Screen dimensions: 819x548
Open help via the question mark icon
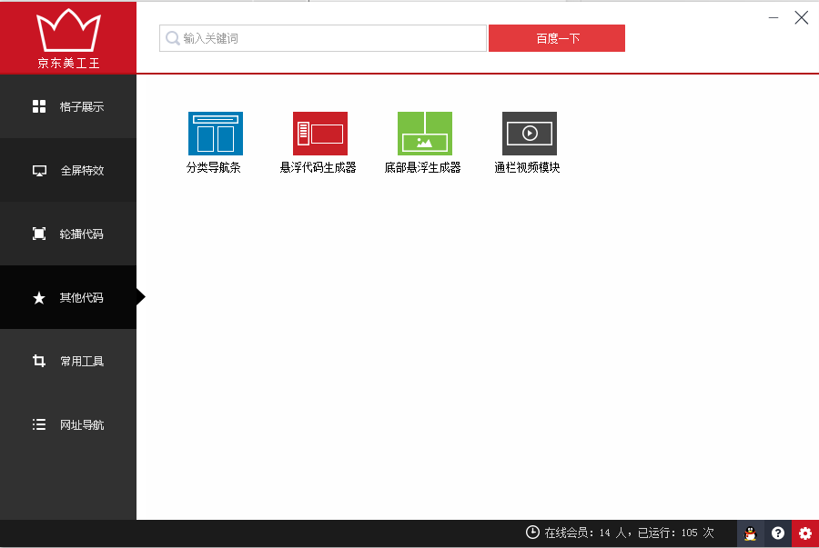pos(777,533)
